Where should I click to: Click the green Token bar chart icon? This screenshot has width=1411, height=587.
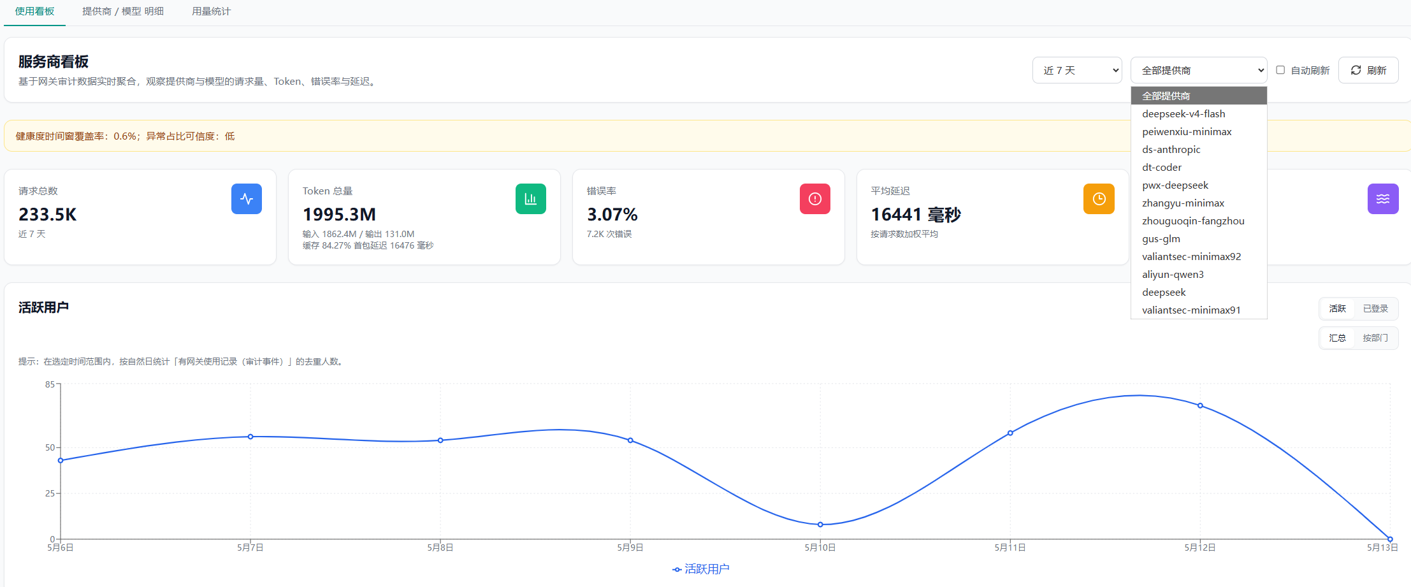click(531, 199)
